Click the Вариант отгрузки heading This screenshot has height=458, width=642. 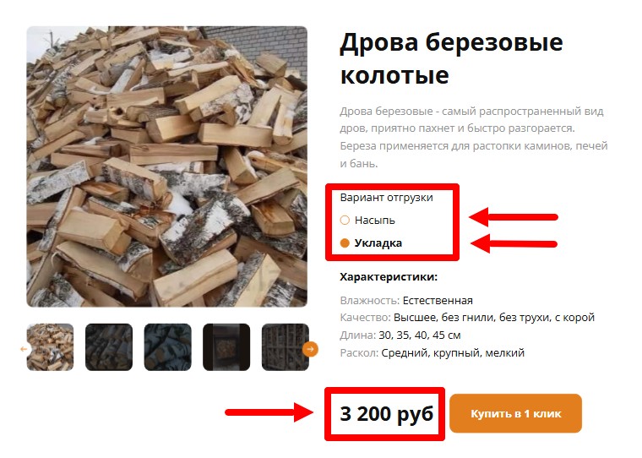(x=387, y=198)
